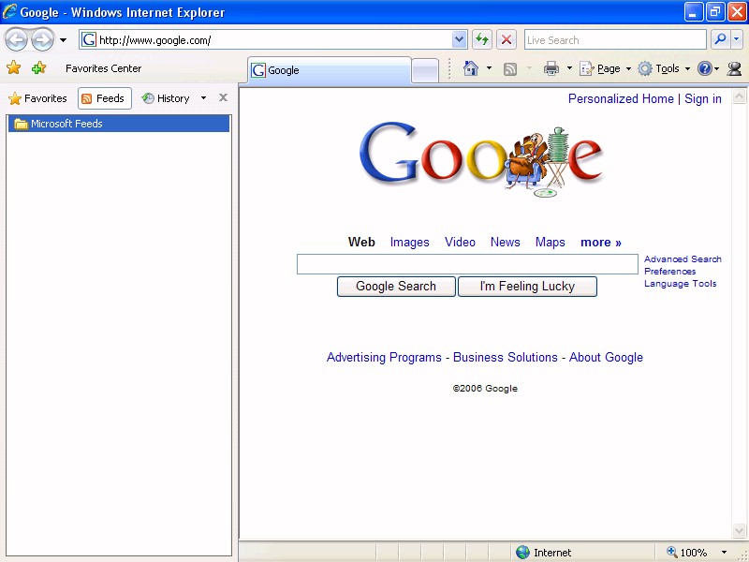
Task: Restore down the Internet Explorer window
Action: [715, 11]
